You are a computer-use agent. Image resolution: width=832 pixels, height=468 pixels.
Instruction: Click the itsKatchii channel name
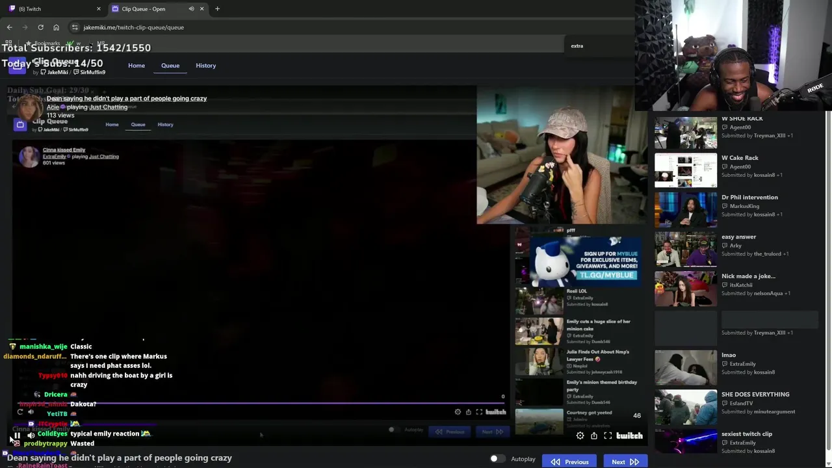pos(741,285)
